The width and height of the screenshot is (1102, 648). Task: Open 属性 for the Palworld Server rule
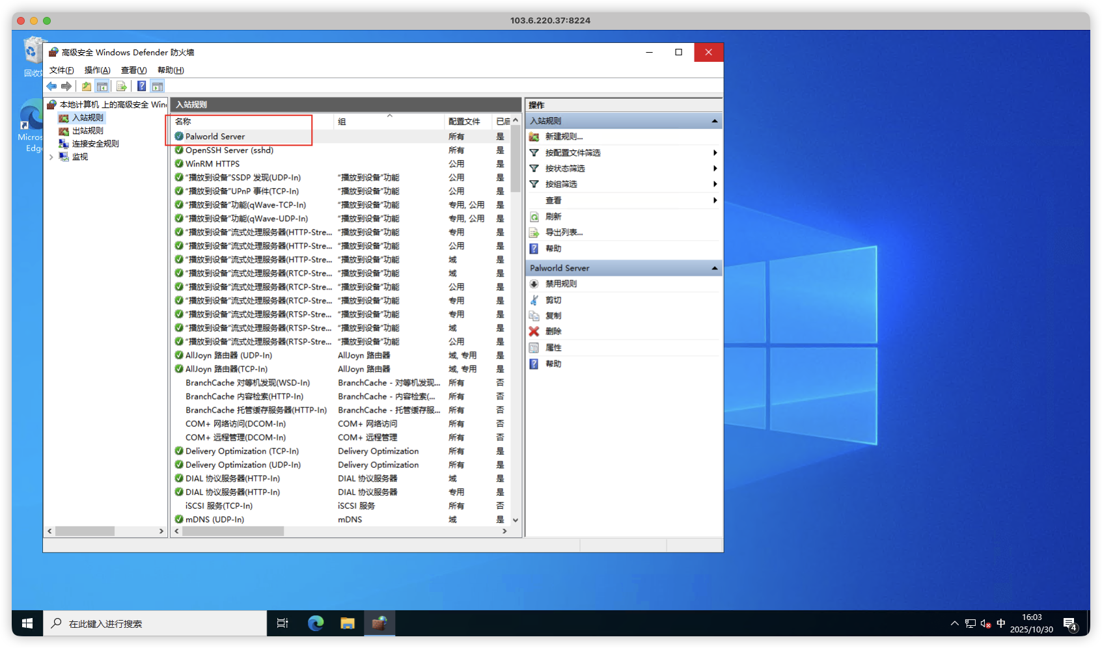pyautogui.click(x=553, y=347)
